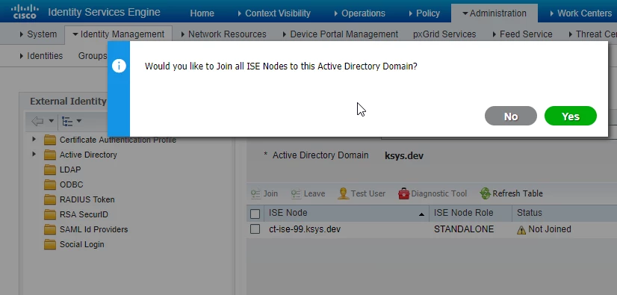Click the ODBC folder icon
This screenshot has height=295, width=617.
click(50, 185)
